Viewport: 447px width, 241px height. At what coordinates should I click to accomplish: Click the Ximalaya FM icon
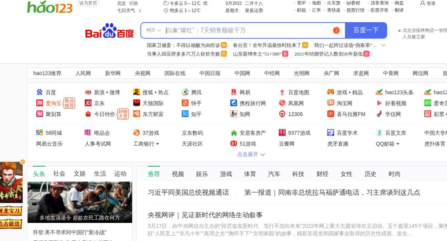pos(331,114)
